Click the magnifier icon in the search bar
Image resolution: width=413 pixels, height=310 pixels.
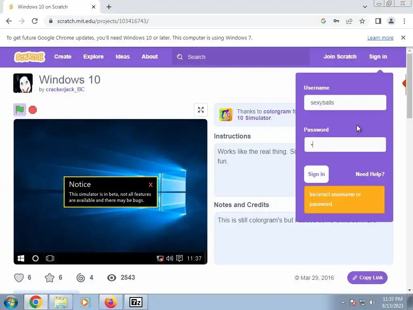pos(180,57)
